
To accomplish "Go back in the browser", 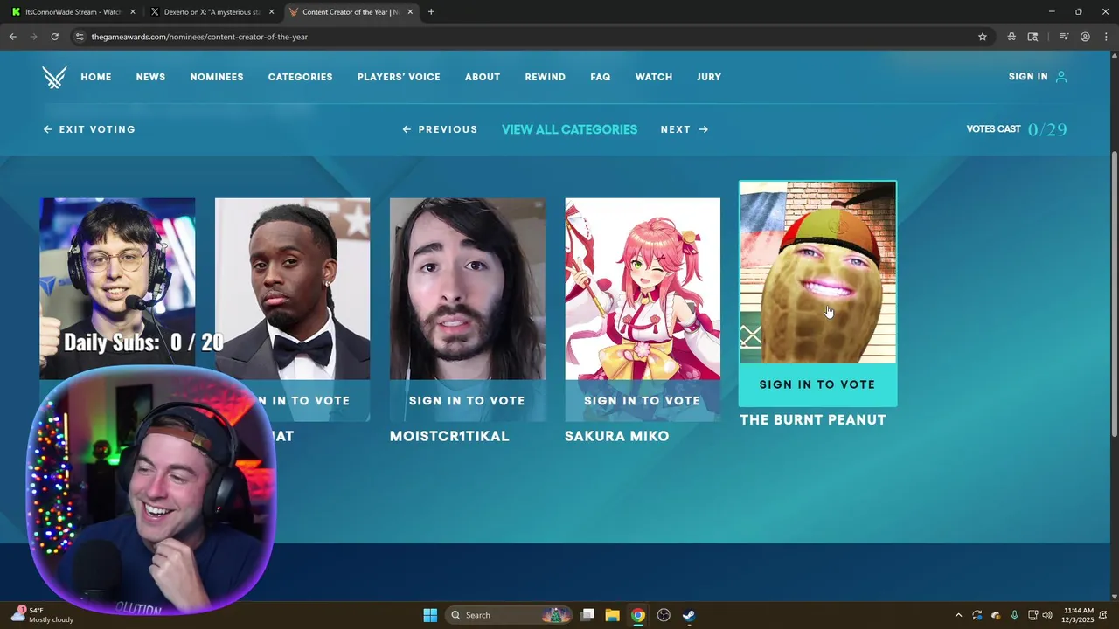I will pos(12,37).
